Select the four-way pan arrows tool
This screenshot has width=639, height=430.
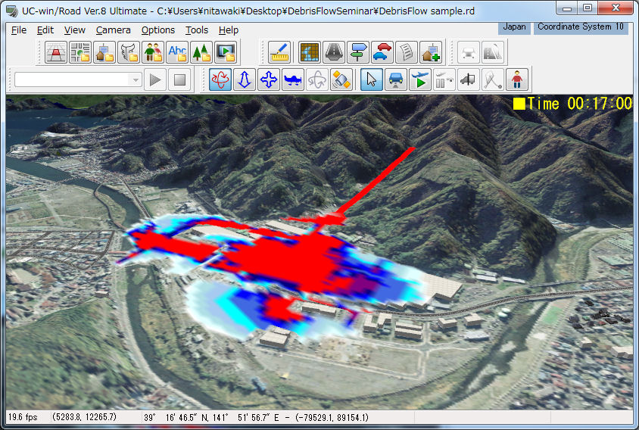[x=269, y=79]
